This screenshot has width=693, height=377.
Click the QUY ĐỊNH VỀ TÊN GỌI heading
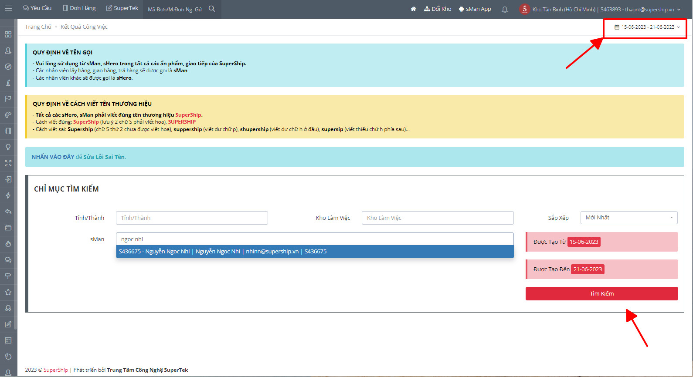click(62, 52)
